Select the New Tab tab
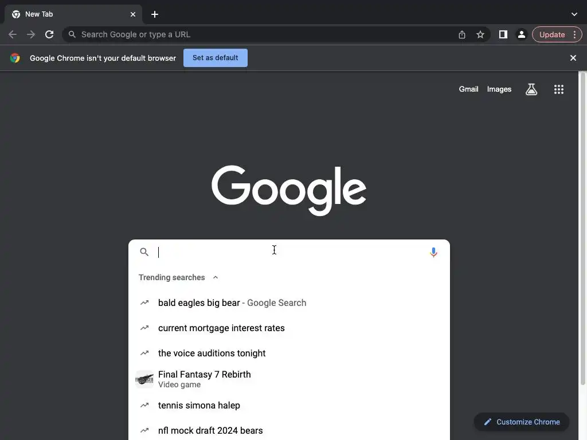The image size is (587, 440). [x=73, y=14]
